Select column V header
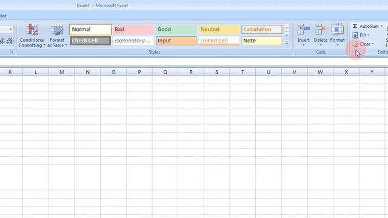Viewport: 388px width, 218px height. click(x=294, y=72)
